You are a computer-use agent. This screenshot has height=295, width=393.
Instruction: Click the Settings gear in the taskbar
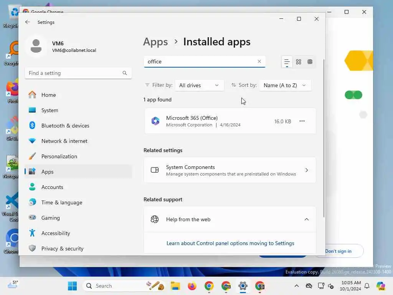click(243, 286)
